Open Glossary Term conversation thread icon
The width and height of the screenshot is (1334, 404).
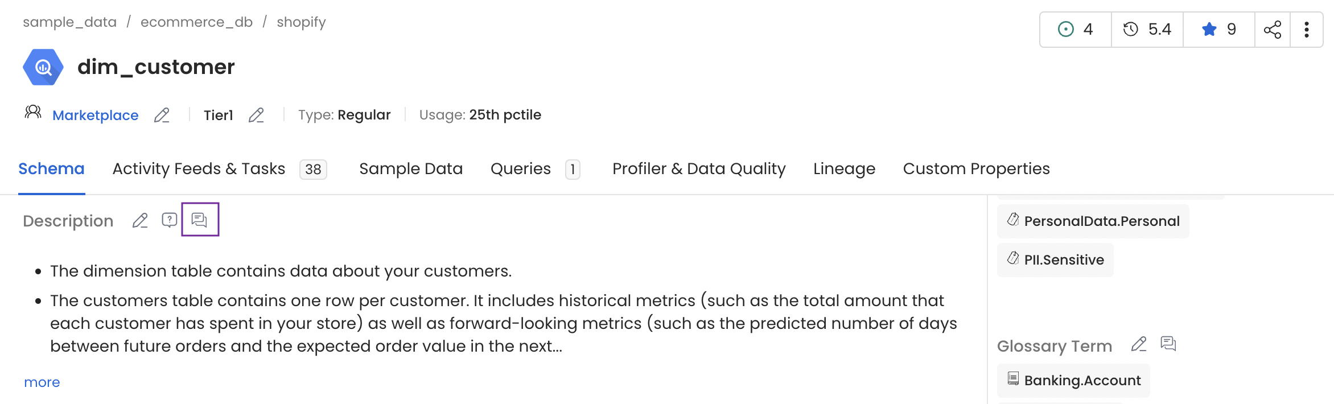coord(1168,344)
